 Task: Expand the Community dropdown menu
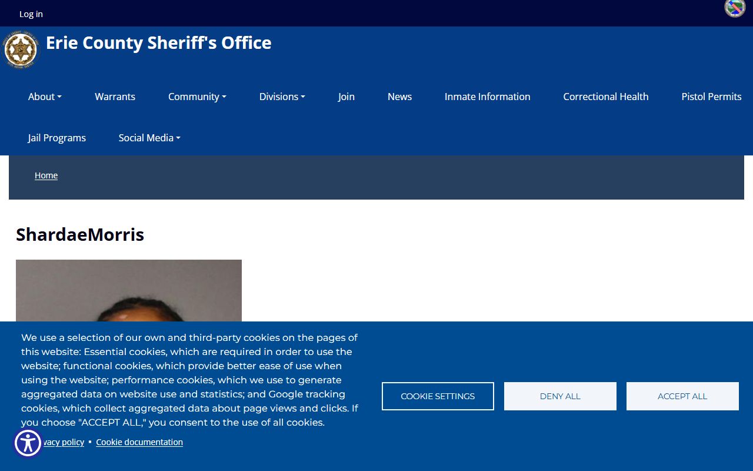197,97
